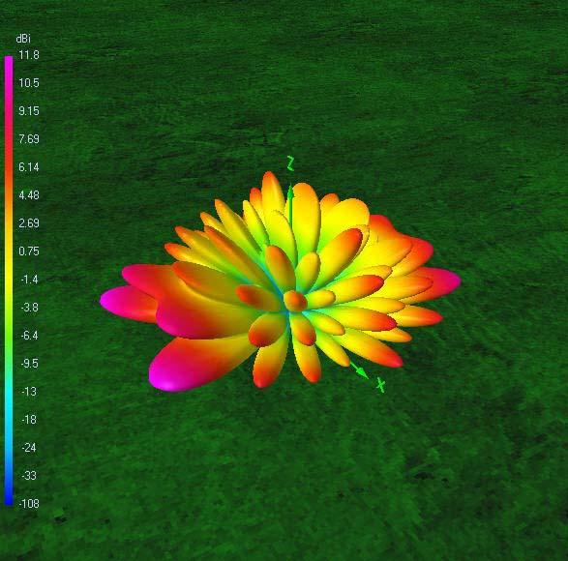Click the dBi unit label above the scale
The image size is (568, 561).
pos(23,39)
